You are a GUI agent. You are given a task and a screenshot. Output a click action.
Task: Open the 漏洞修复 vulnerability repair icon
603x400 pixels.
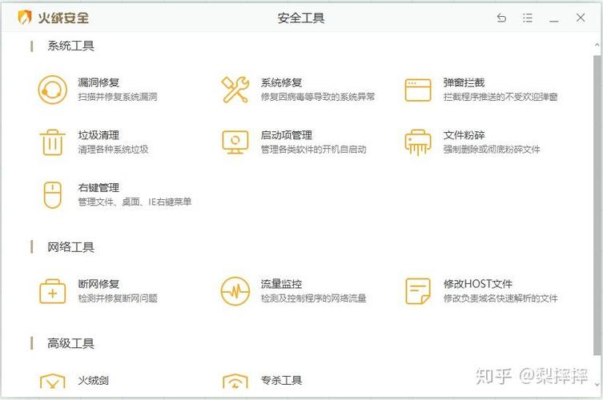pyautogui.click(x=52, y=90)
